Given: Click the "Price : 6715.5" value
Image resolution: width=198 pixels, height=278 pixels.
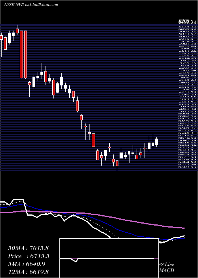Looking at the screenshot, I should pyautogui.click(x=29, y=256).
